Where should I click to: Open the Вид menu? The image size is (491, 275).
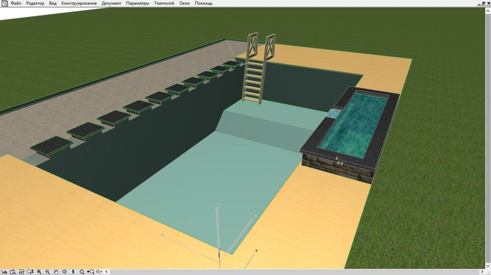(53, 3)
